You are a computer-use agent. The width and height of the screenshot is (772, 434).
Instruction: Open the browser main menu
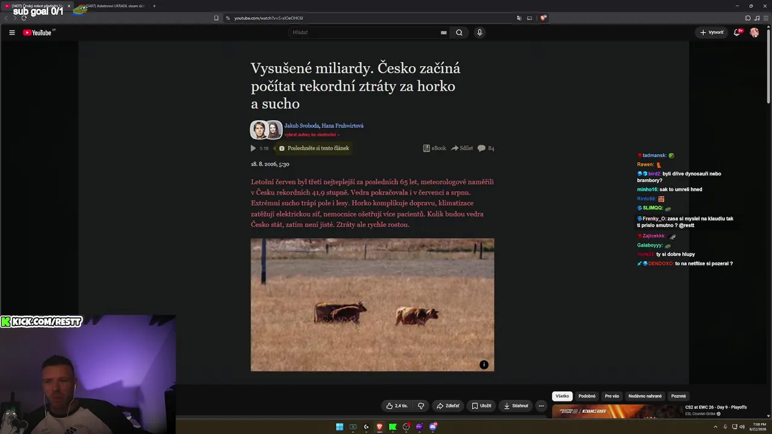coord(765,18)
